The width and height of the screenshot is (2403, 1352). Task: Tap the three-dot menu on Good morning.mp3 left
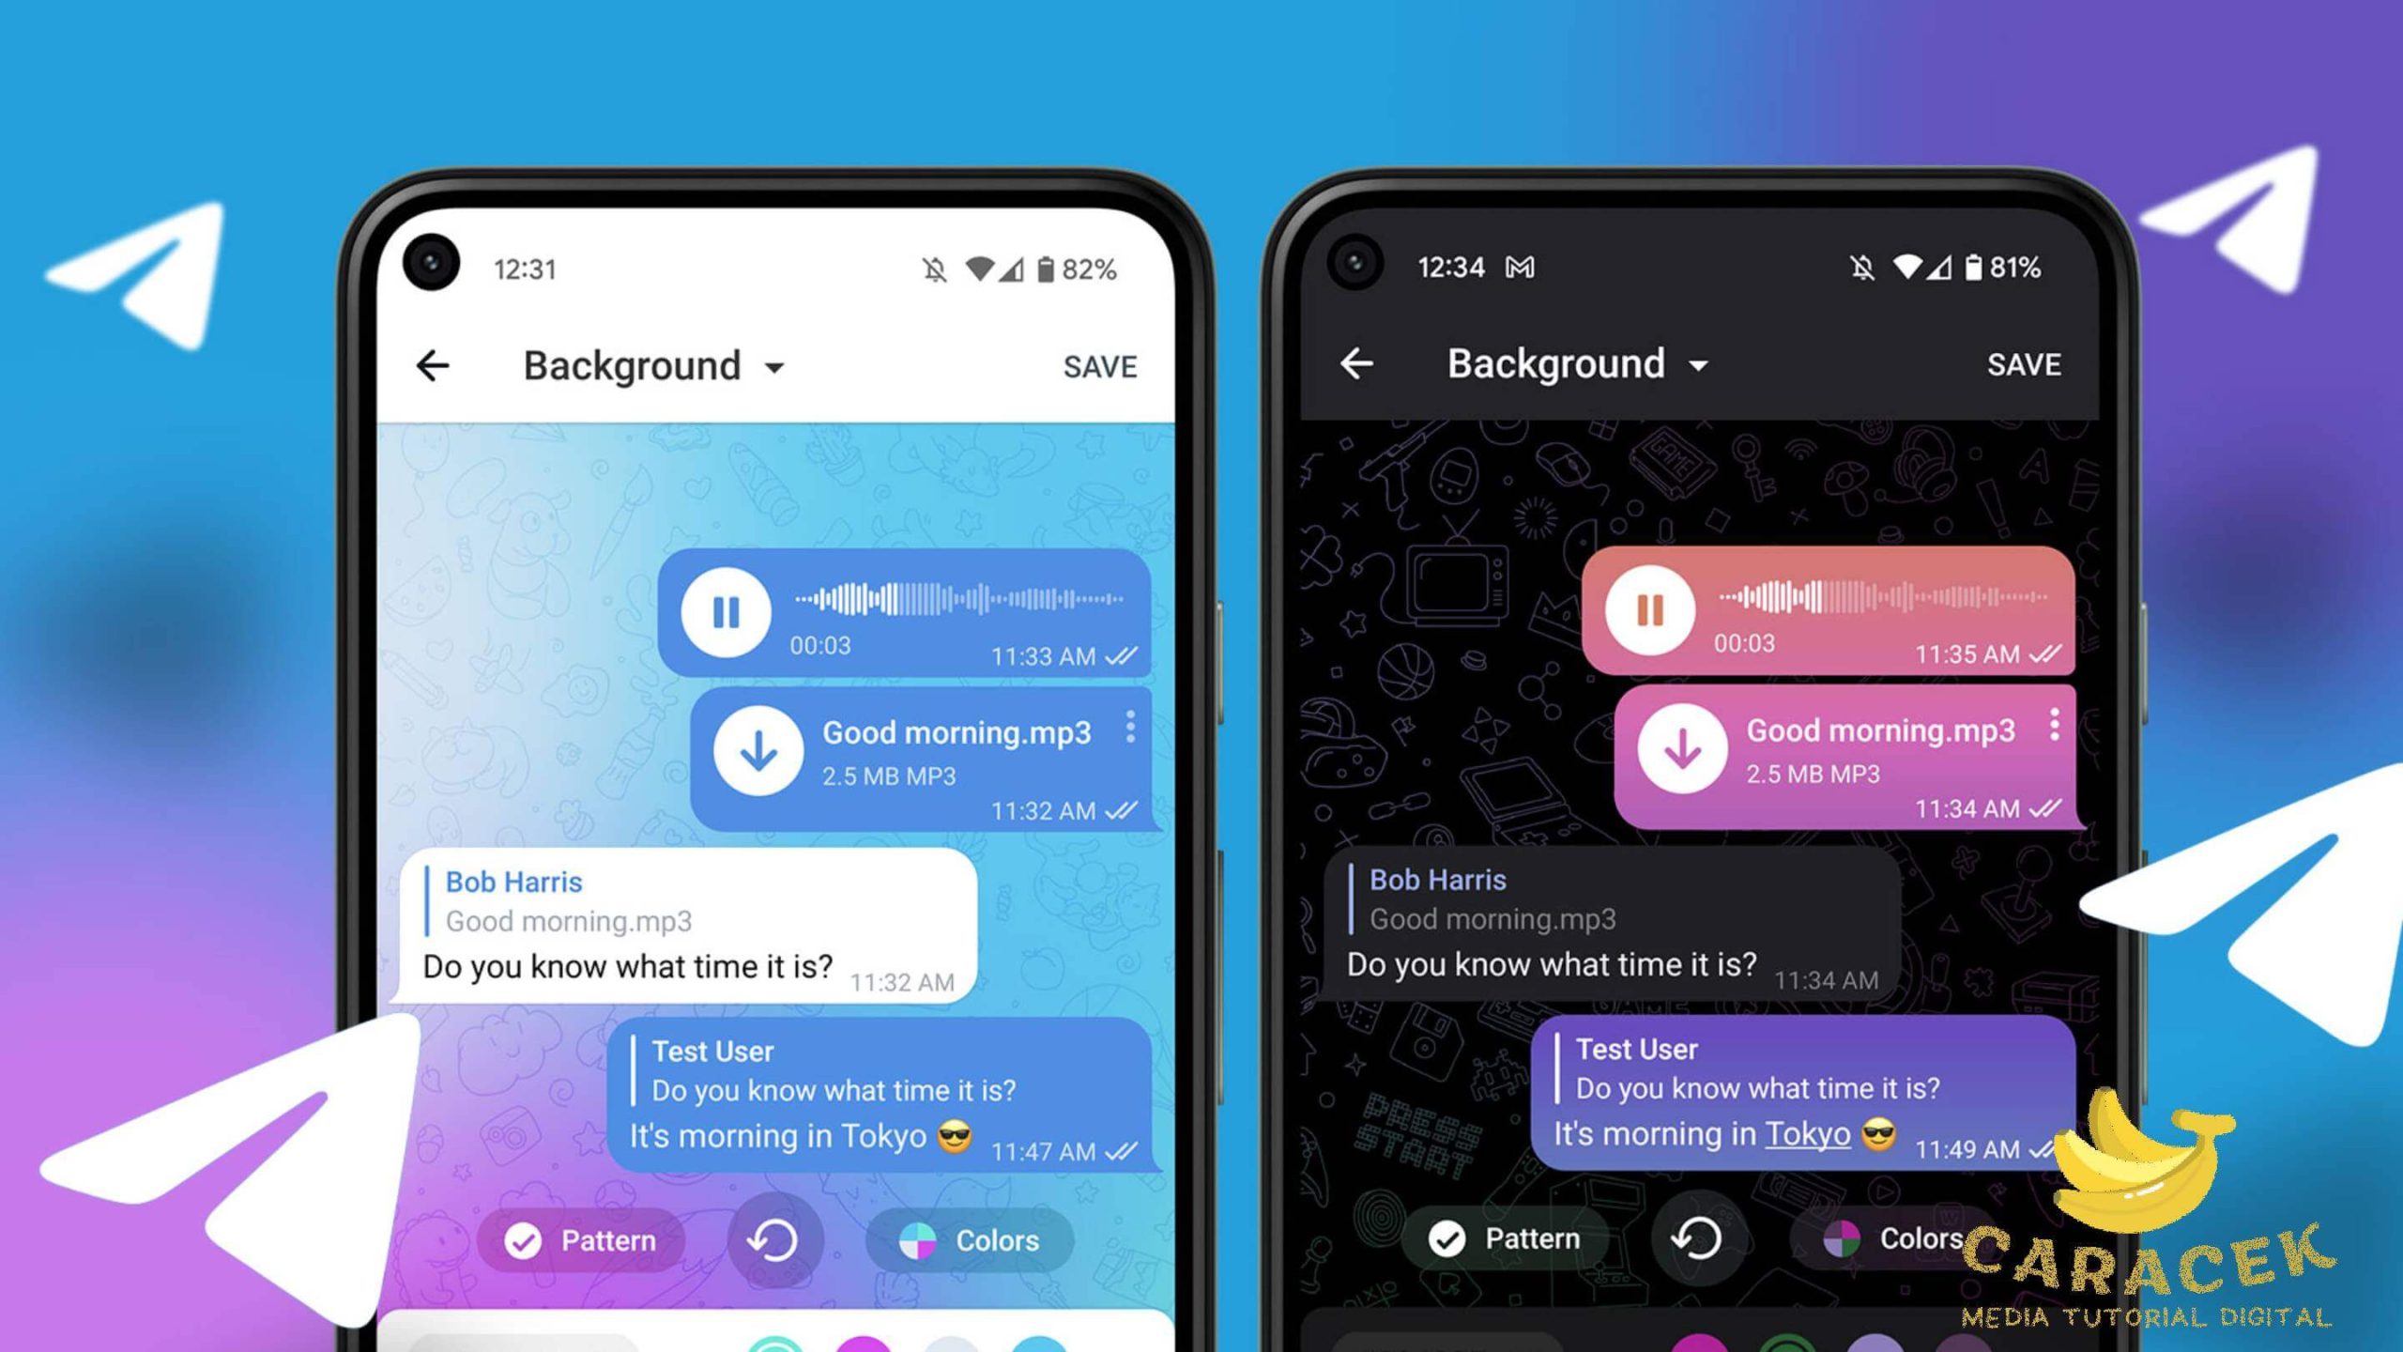tap(1130, 730)
